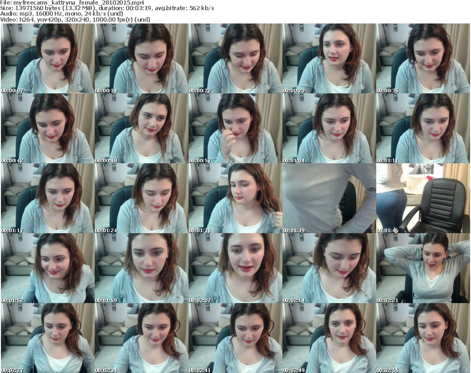471x373 pixels.
Task: View the 00:02:41 thumbnail
Action: (x=235, y=338)
